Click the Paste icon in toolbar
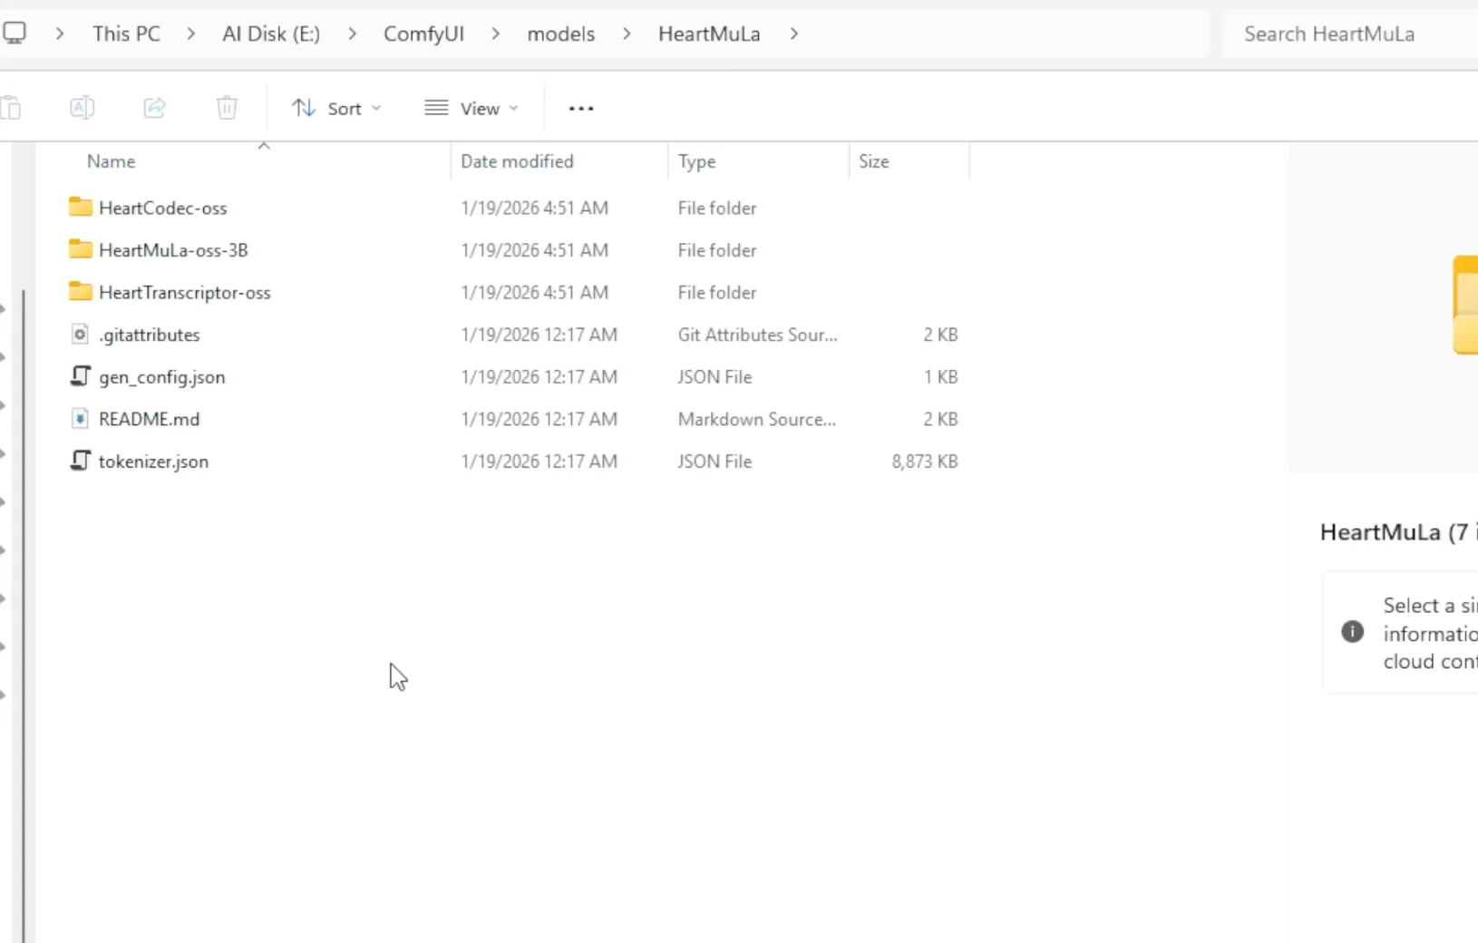 click(x=12, y=107)
